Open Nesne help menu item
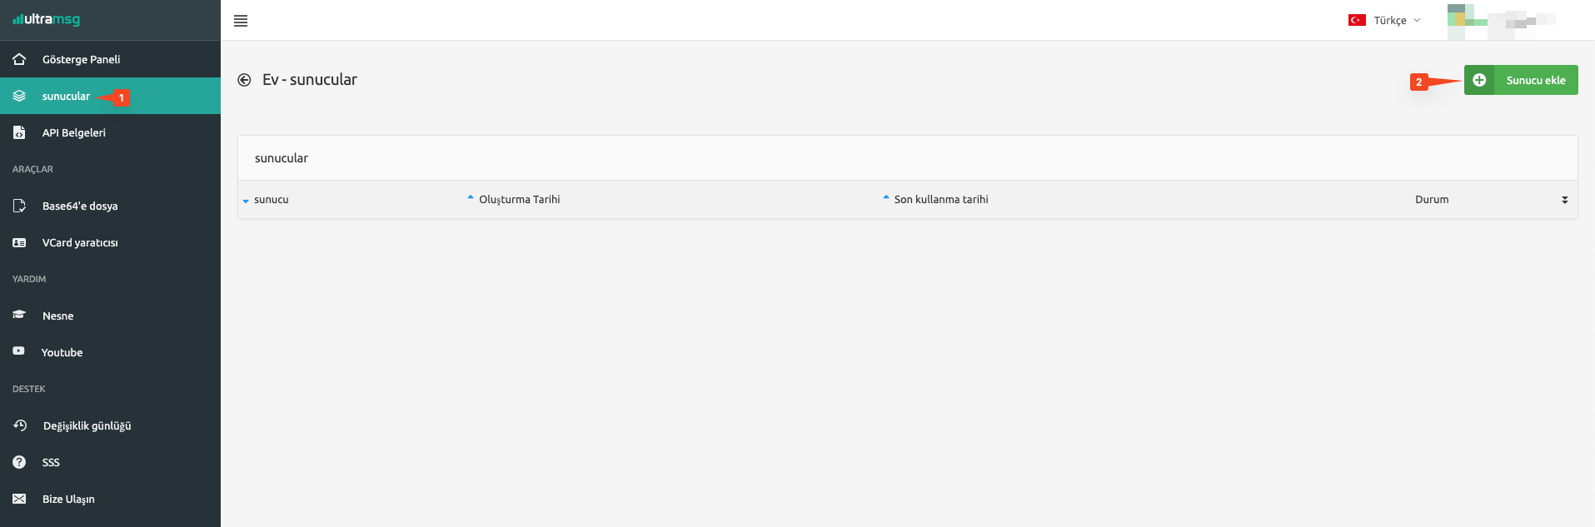 [57, 316]
